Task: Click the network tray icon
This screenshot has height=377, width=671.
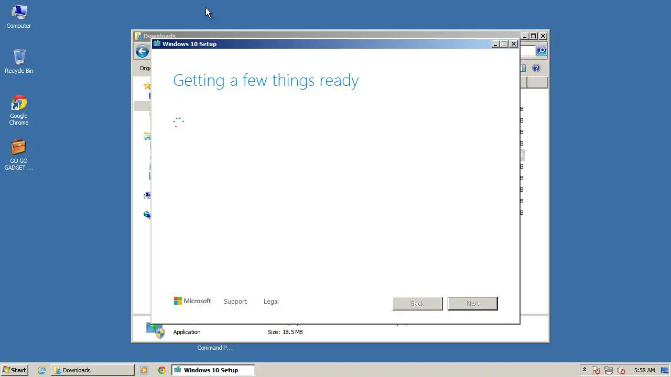Action: point(609,370)
